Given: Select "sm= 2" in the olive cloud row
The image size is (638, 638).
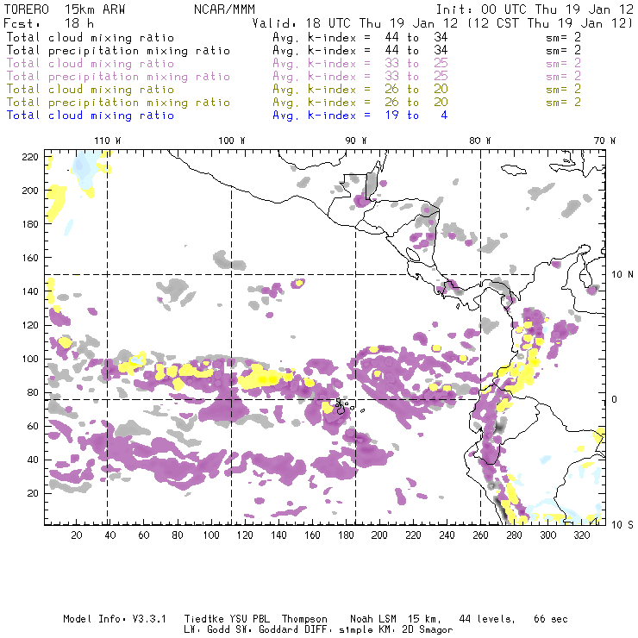Looking at the screenshot, I should pyautogui.click(x=564, y=89).
